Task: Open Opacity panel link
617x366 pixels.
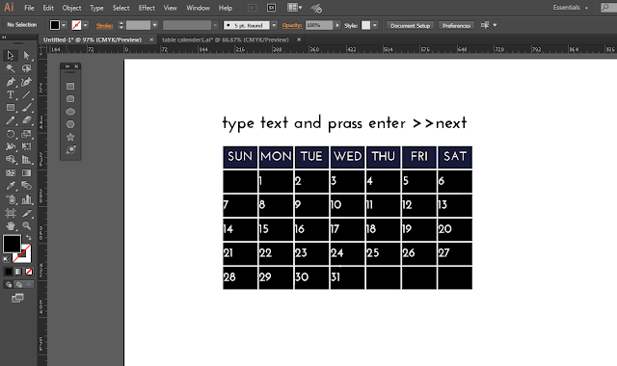Action: click(292, 26)
